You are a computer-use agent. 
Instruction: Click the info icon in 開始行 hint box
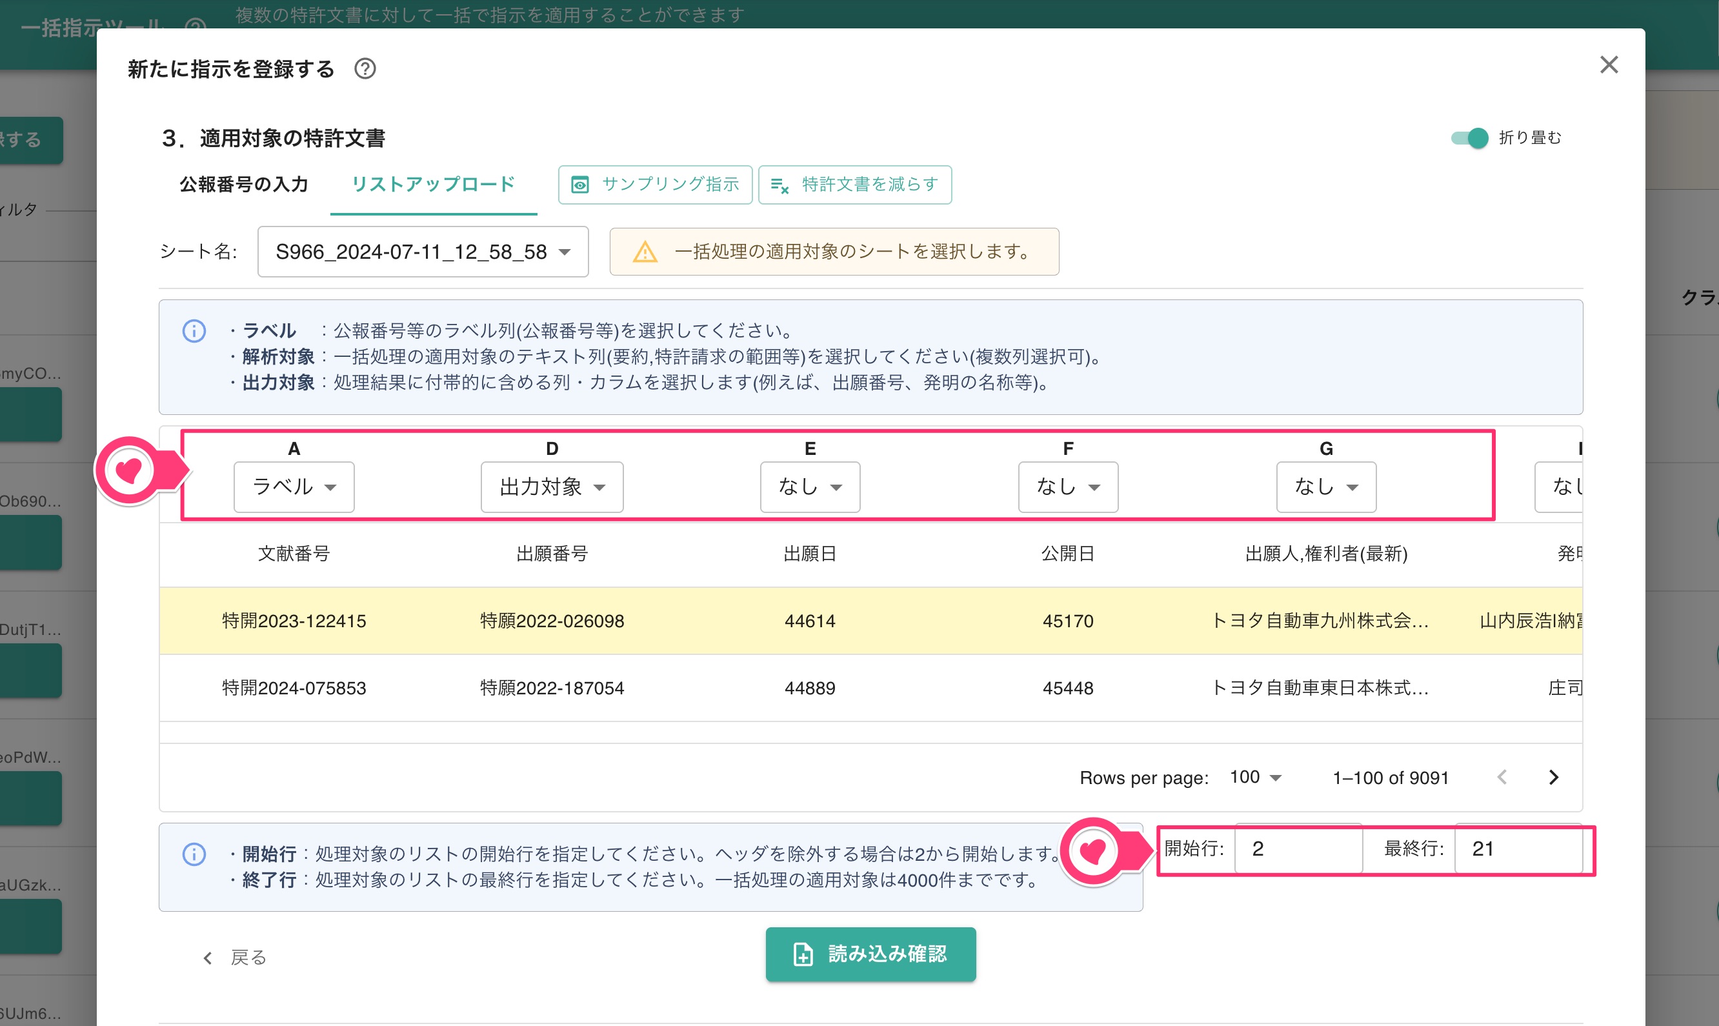click(194, 854)
